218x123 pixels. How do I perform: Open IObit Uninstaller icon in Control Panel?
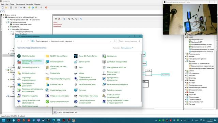[x=19, y=56]
